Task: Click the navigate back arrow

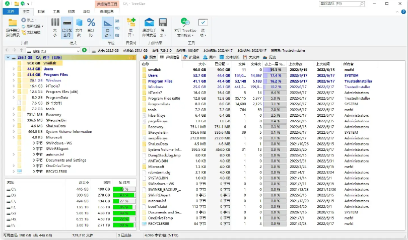Action: tap(8, 50)
